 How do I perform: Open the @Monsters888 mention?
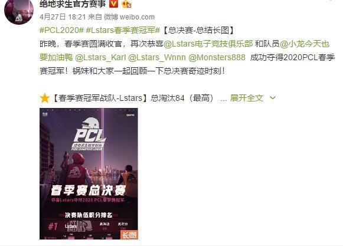217,57
